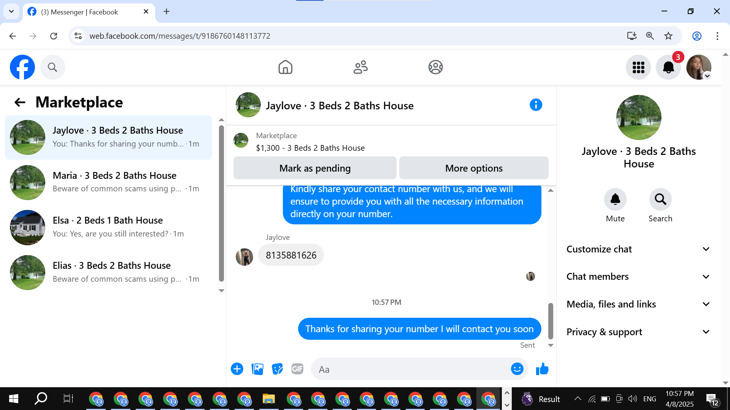Open the GIF picker

tap(297, 369)
